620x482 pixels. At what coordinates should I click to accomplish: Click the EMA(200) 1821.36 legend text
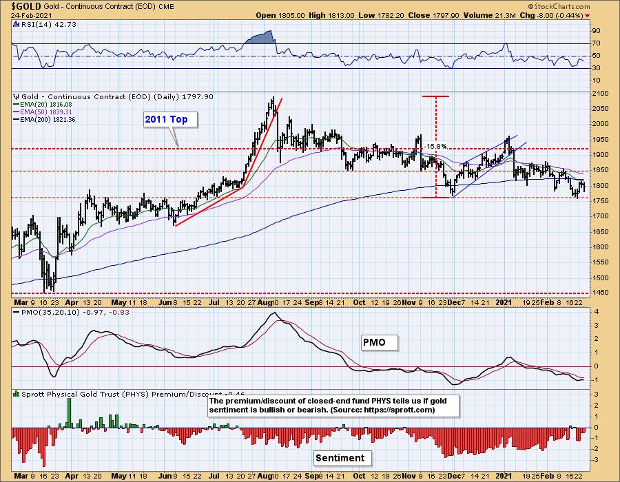tap(48, 120)
